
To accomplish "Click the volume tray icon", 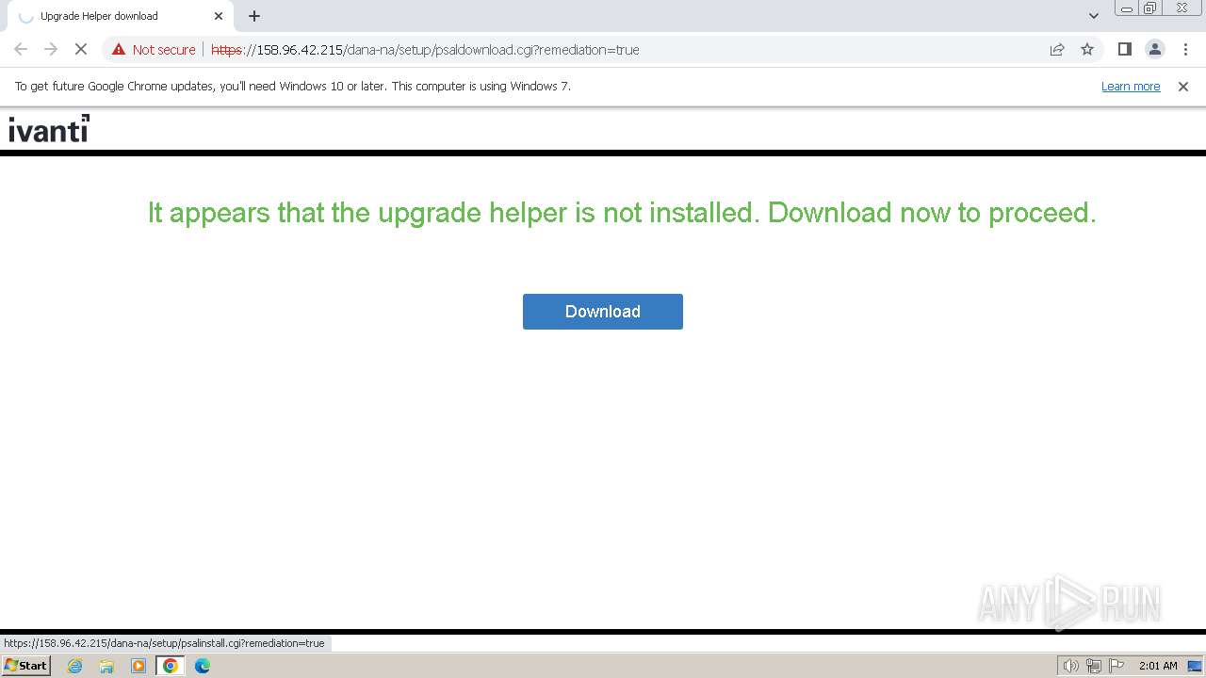I will [1070, 666].
